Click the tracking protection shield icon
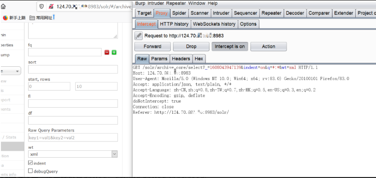The image size is (376, 178). click(42, 6)
